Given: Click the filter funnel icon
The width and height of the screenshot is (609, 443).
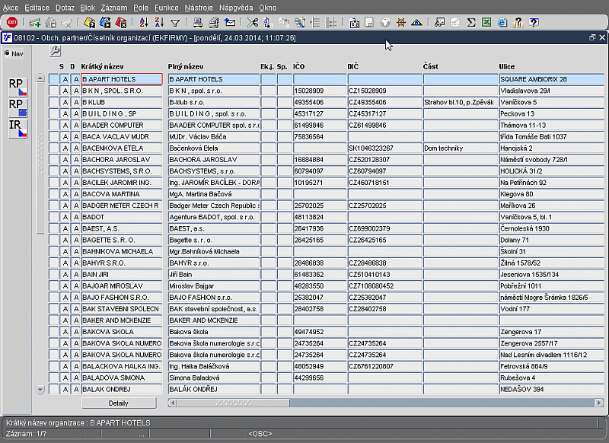Looking at the screenshot, I should pos(175,23).
